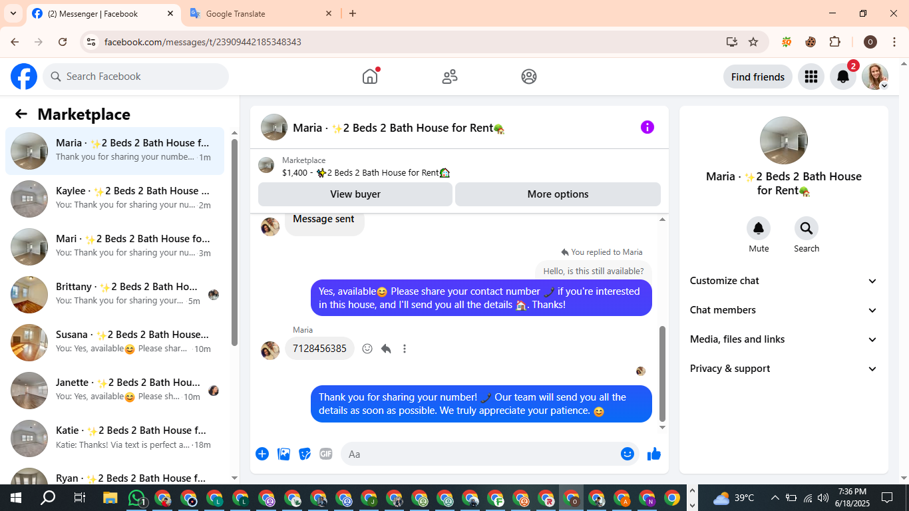The image size is (909, 511).
Task: View site information icon in address bar
Action: tap(92, 42)
